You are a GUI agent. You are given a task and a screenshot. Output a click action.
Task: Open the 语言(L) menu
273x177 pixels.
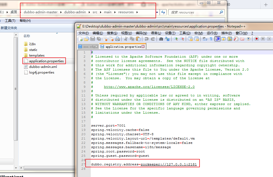click(156, 33)
